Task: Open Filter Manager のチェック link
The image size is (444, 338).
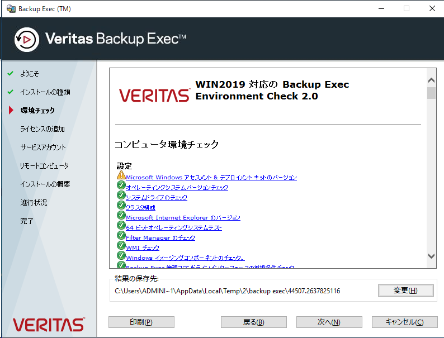Action: click(160, 237)
